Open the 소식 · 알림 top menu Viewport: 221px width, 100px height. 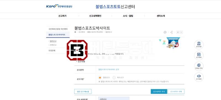(x=128, y=16)
